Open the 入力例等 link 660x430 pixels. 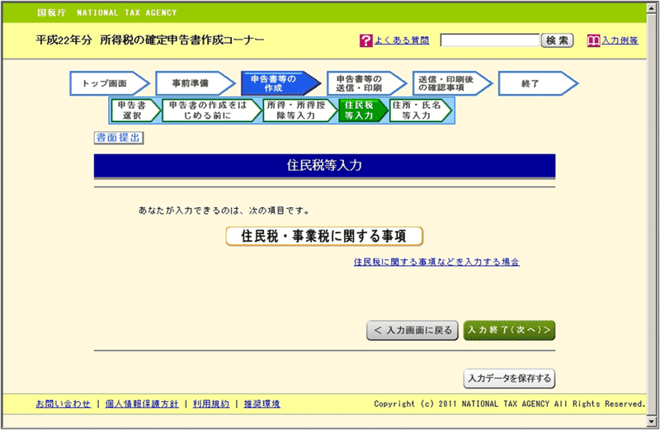619,40
